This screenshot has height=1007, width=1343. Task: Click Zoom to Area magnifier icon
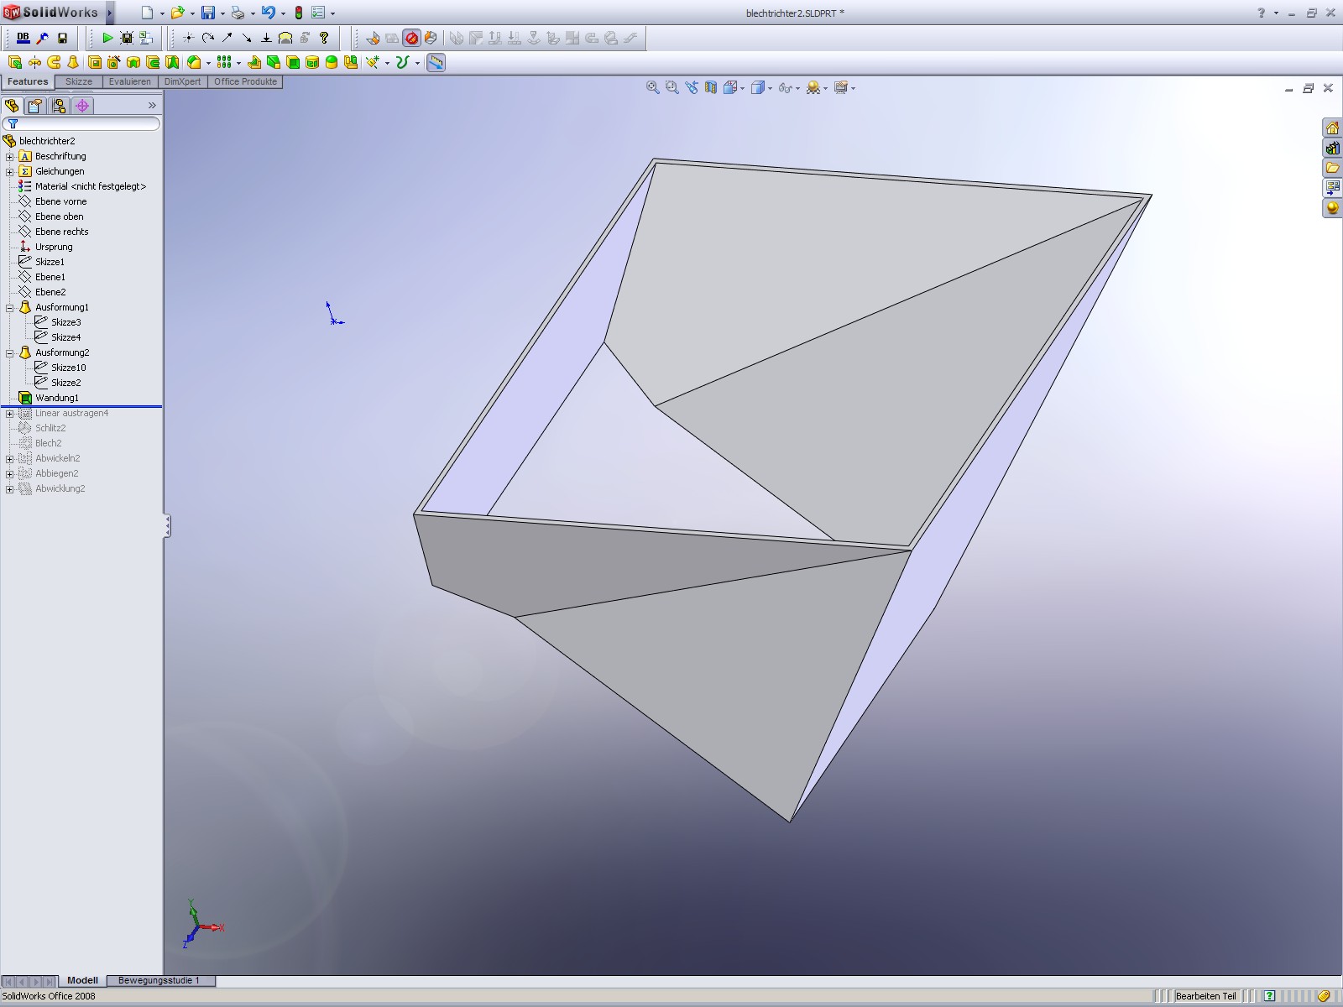[x=671, y=87]
